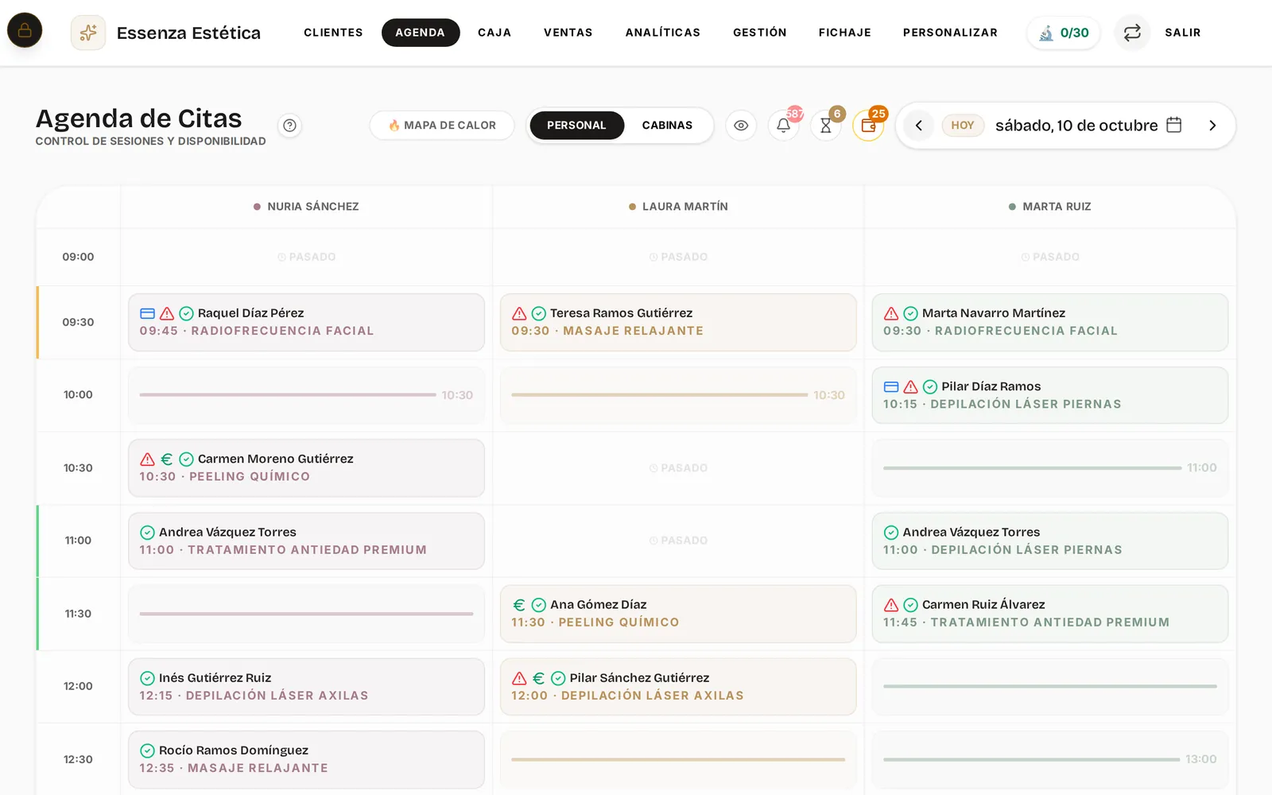Viewport: 1272px width, 795px height.
Task: Toggle Mapa de Calor heat map
Action: (x=442, y=126)
